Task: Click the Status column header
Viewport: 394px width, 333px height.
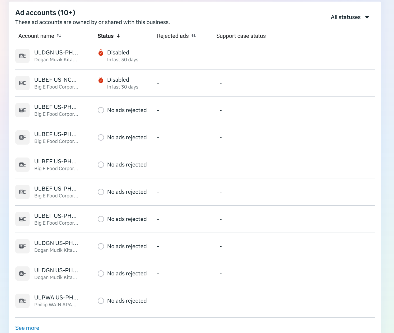Action: [106, 36]
